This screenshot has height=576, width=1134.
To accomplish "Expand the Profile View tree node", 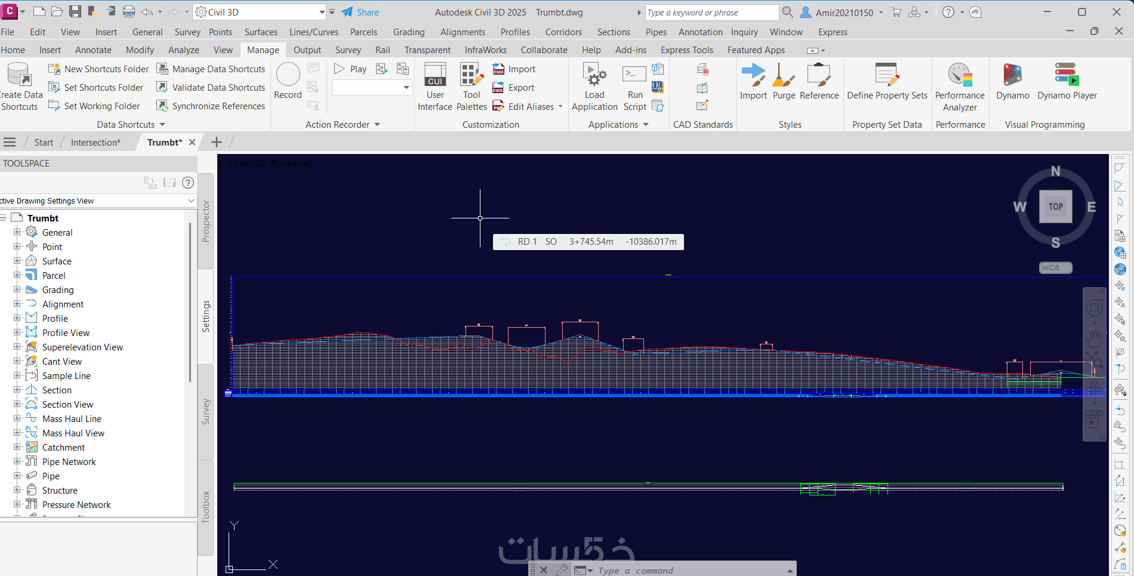I will click(17, 332).
